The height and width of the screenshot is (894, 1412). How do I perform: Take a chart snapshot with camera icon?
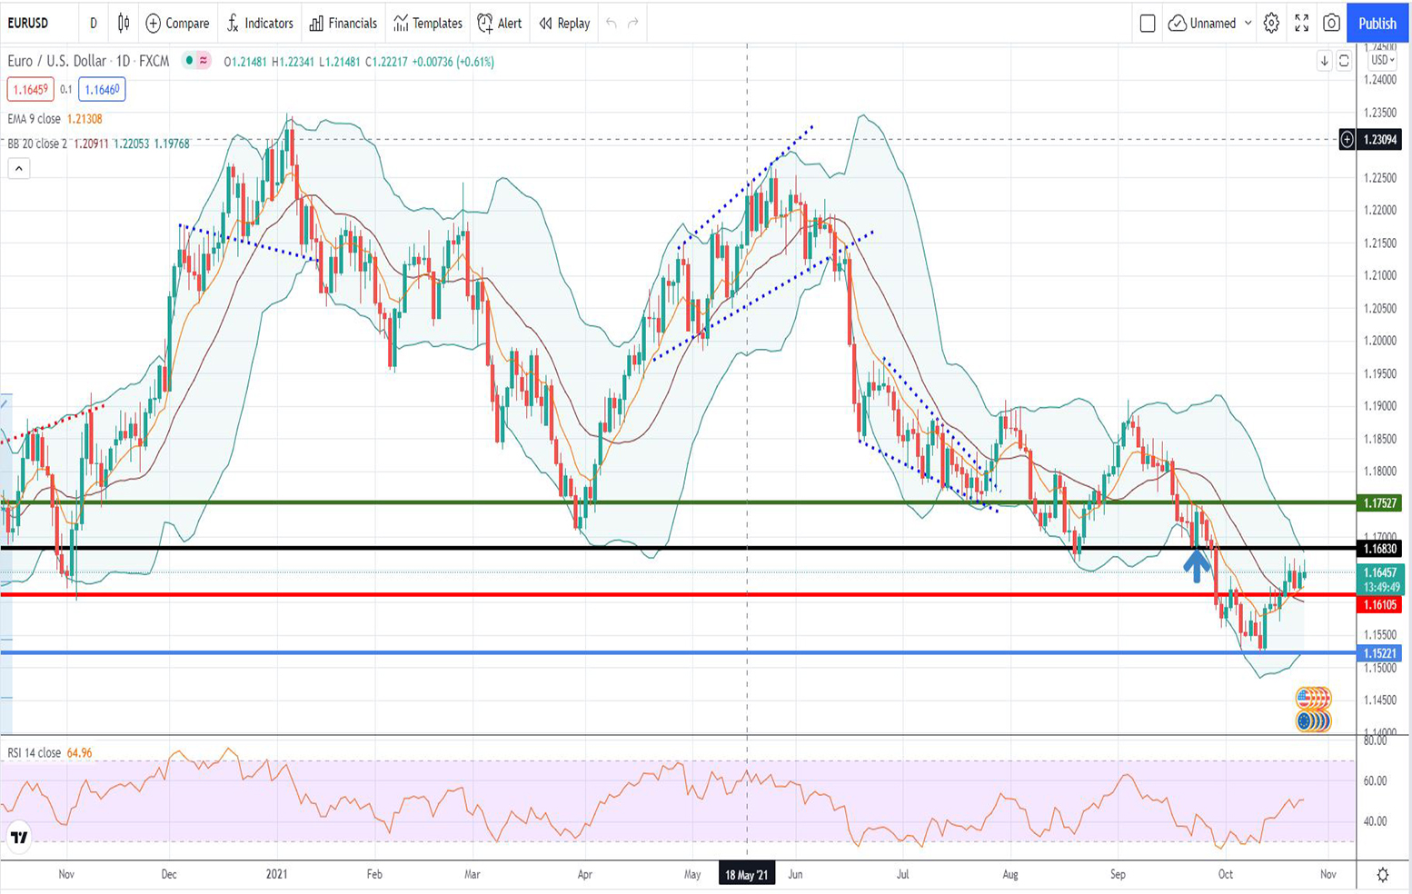click(x=1331, y=24)
